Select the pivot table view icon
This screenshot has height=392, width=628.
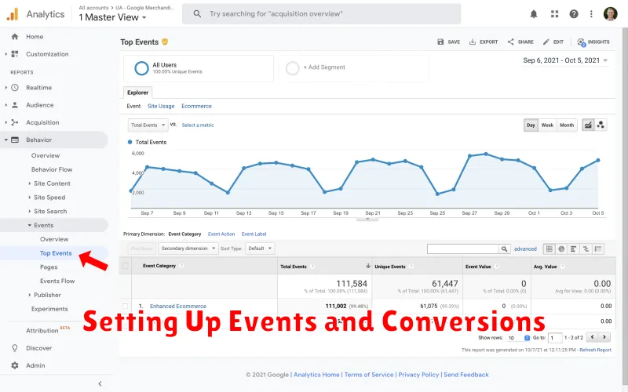[598, 249]
